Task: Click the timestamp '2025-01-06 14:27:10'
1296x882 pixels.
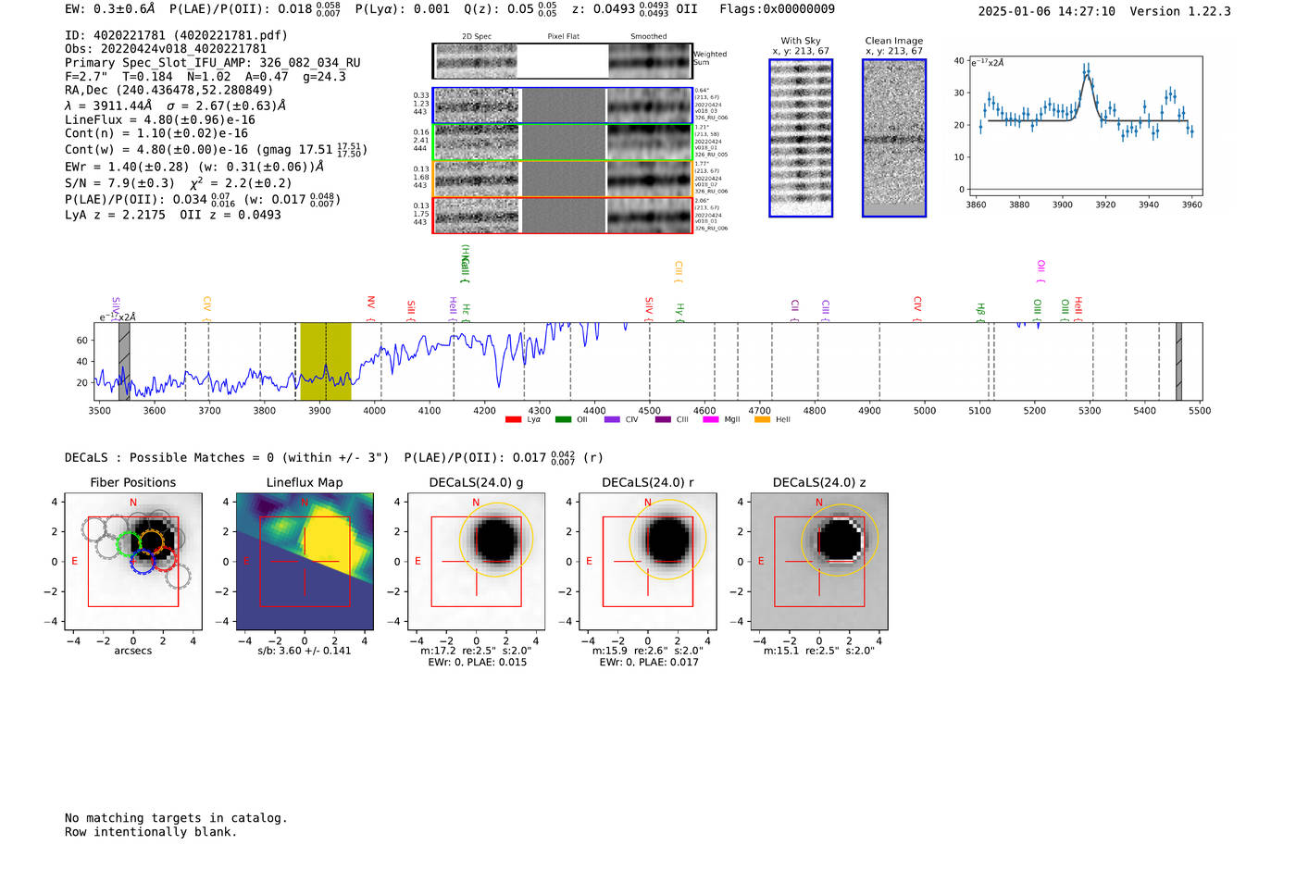Action: pyautogui.click(x=1047, y=11)
